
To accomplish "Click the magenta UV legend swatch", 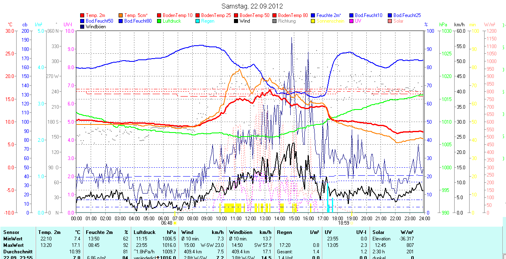I will (351, 21).
